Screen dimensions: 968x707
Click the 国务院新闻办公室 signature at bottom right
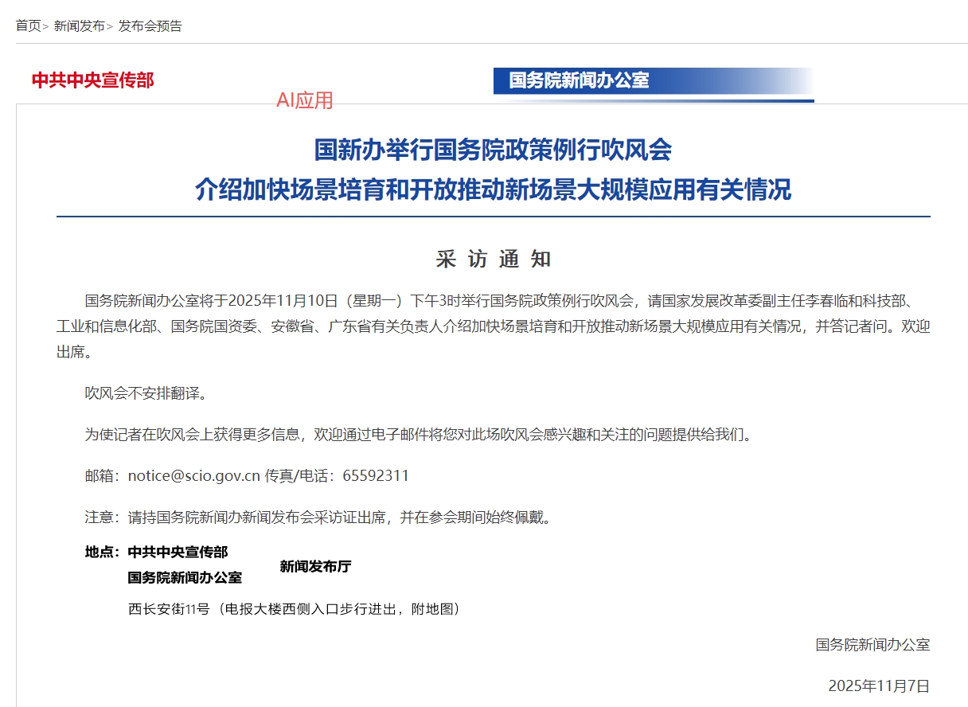pos(872,645)
